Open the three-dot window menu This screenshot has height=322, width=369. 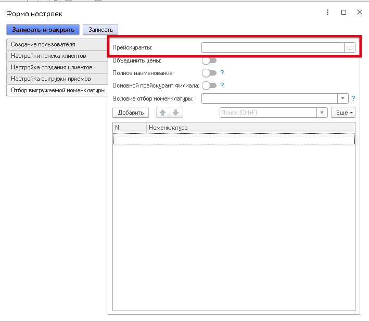[x=327, y=13]
